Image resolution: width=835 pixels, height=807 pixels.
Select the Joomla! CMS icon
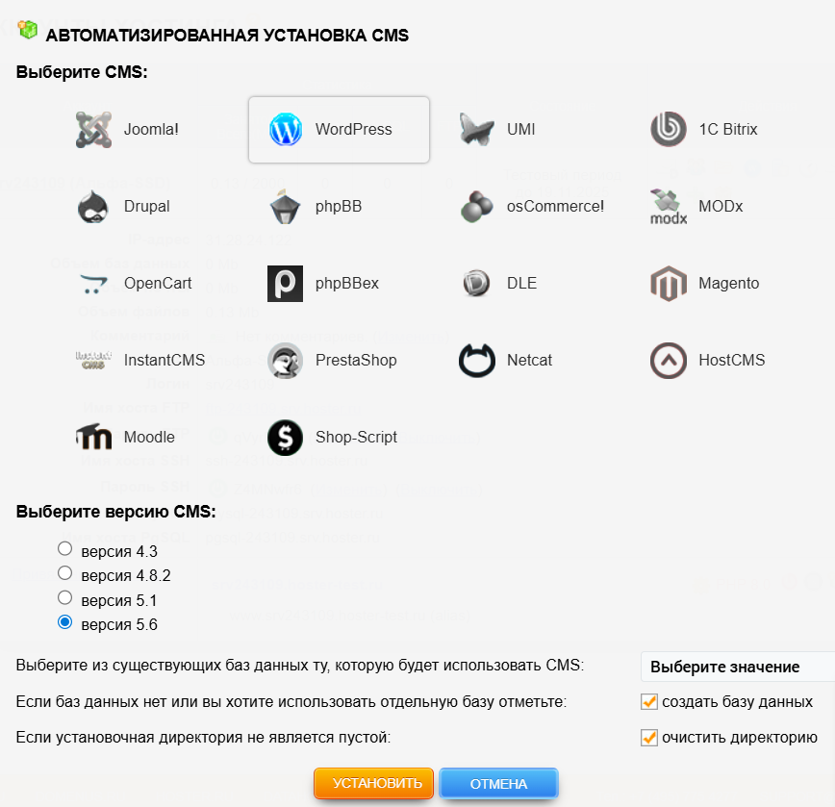point(93,130)
